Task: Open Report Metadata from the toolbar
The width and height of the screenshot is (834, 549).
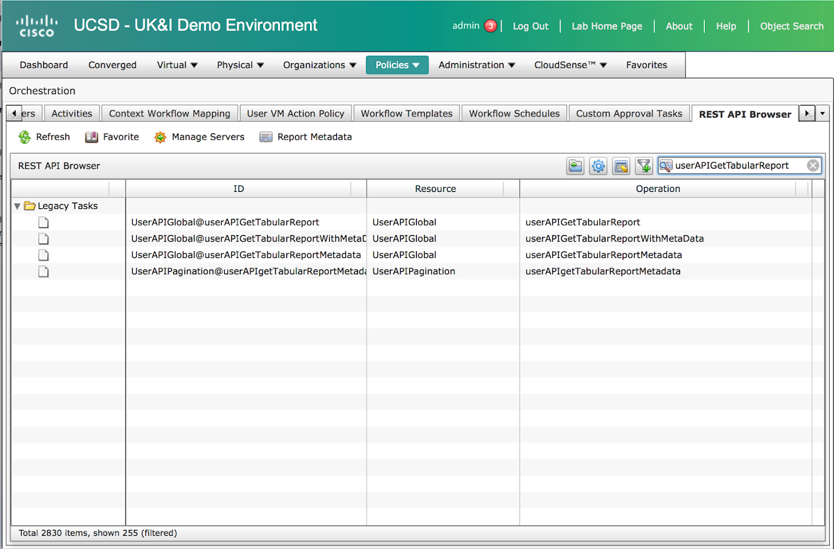Action: click(x=305, y=137)
